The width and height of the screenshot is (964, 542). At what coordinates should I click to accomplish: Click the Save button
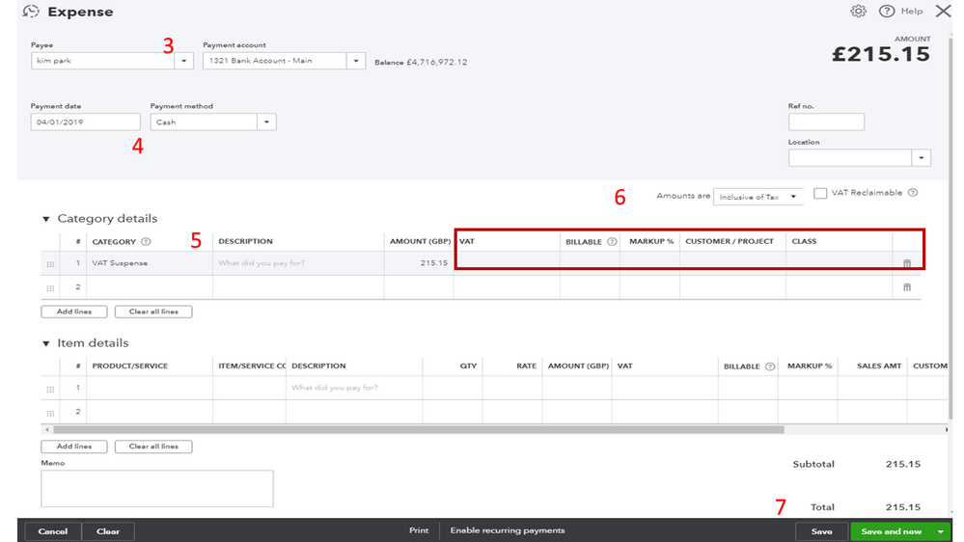click(x=821, y=531)
